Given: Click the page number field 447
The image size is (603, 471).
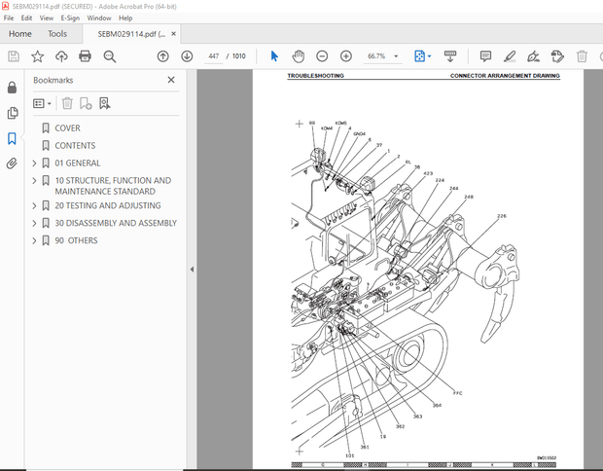Looking at the screenshot, I should tap(213, 56).
